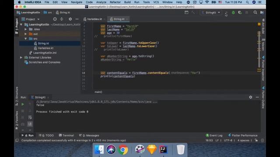Toggle the 7: Structure side tool window
280x157 pixels.
(x=17, y=96)
